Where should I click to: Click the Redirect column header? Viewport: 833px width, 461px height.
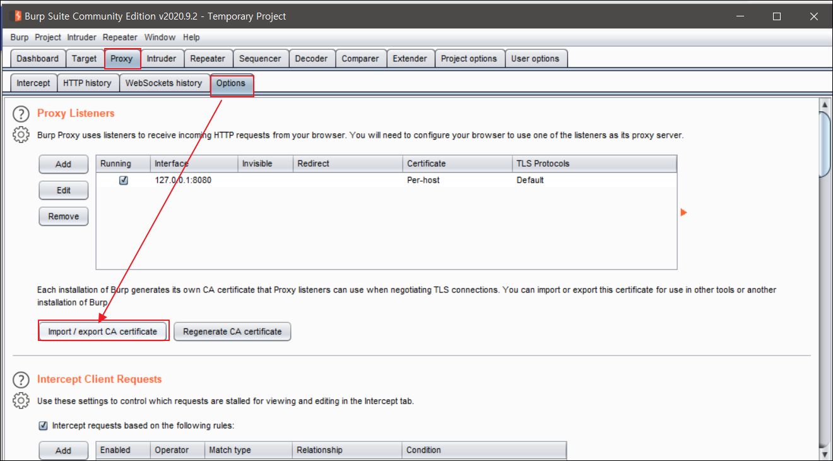coord(348,164)
